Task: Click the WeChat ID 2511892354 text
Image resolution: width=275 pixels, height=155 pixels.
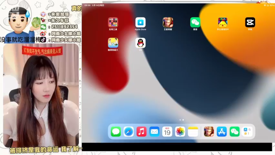Action: pos(64,27)
